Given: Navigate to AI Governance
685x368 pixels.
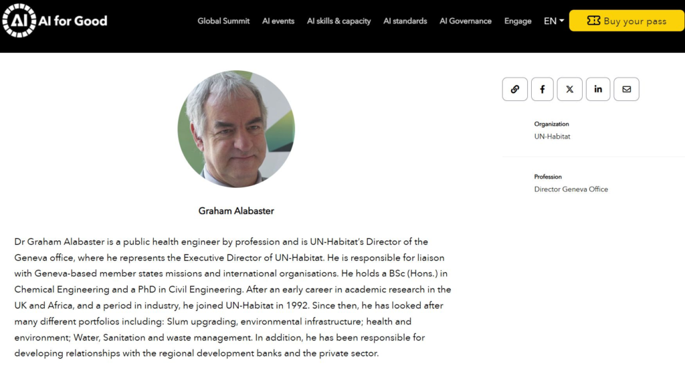Looking at the screenshot, I should pyautogui.click(x=466, y=21).
